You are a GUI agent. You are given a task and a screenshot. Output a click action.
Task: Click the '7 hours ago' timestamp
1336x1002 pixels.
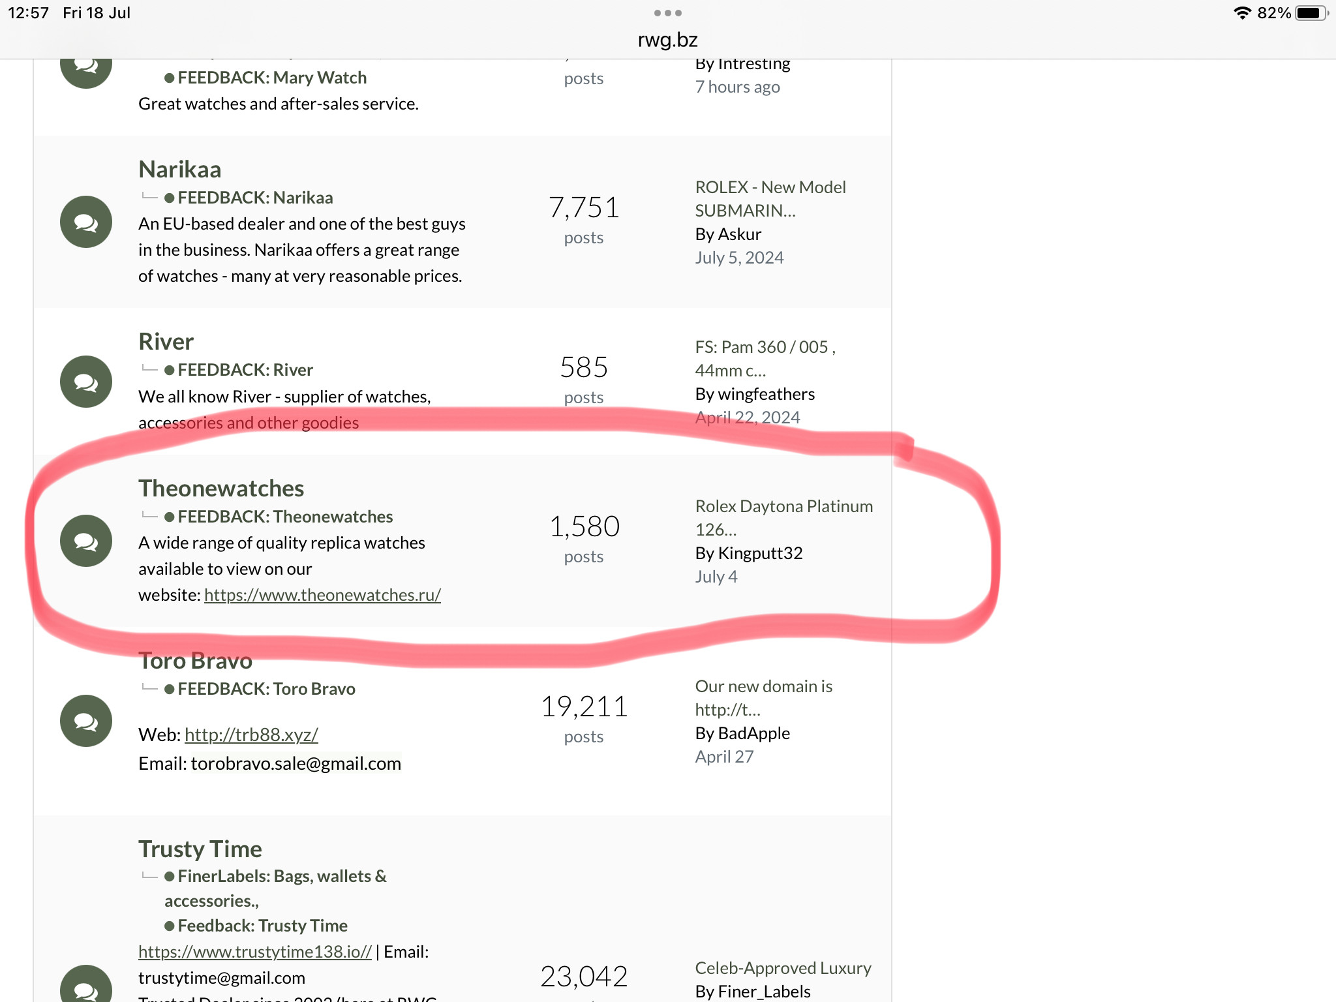tap(737, 87)
